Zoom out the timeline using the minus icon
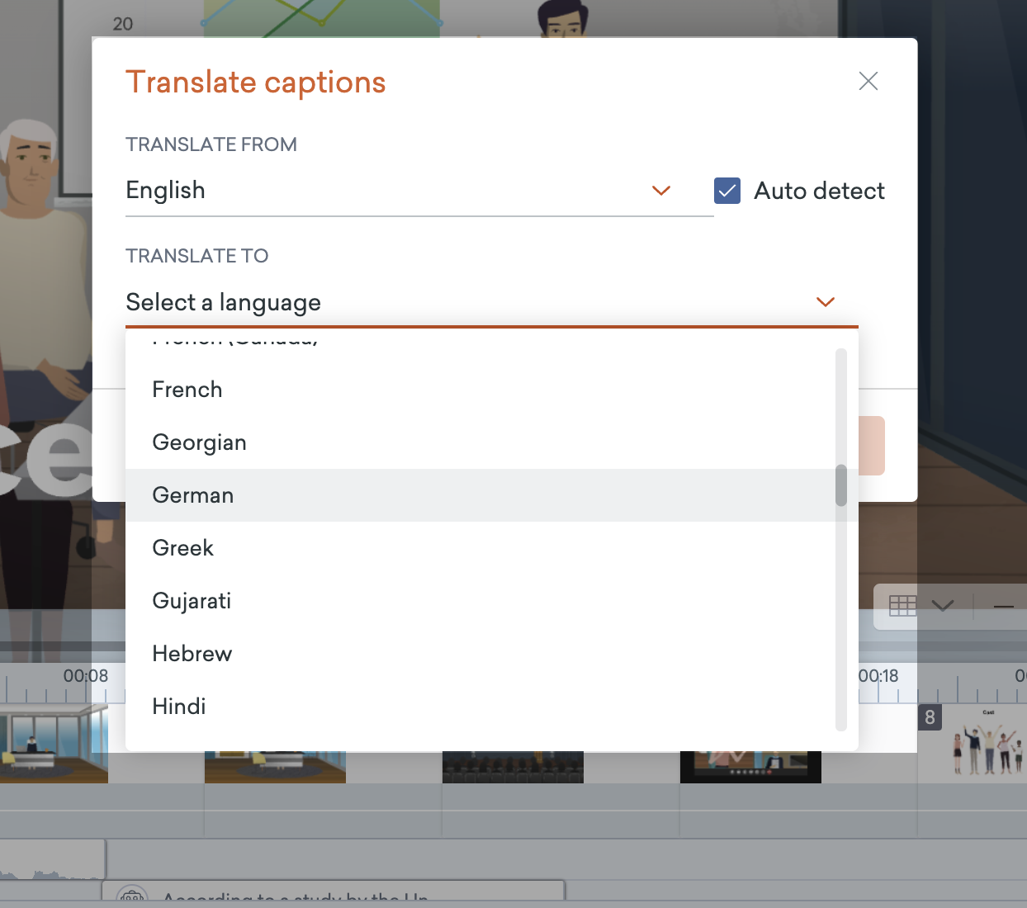Screen dimensions: 1027x908 point(1006,606)
